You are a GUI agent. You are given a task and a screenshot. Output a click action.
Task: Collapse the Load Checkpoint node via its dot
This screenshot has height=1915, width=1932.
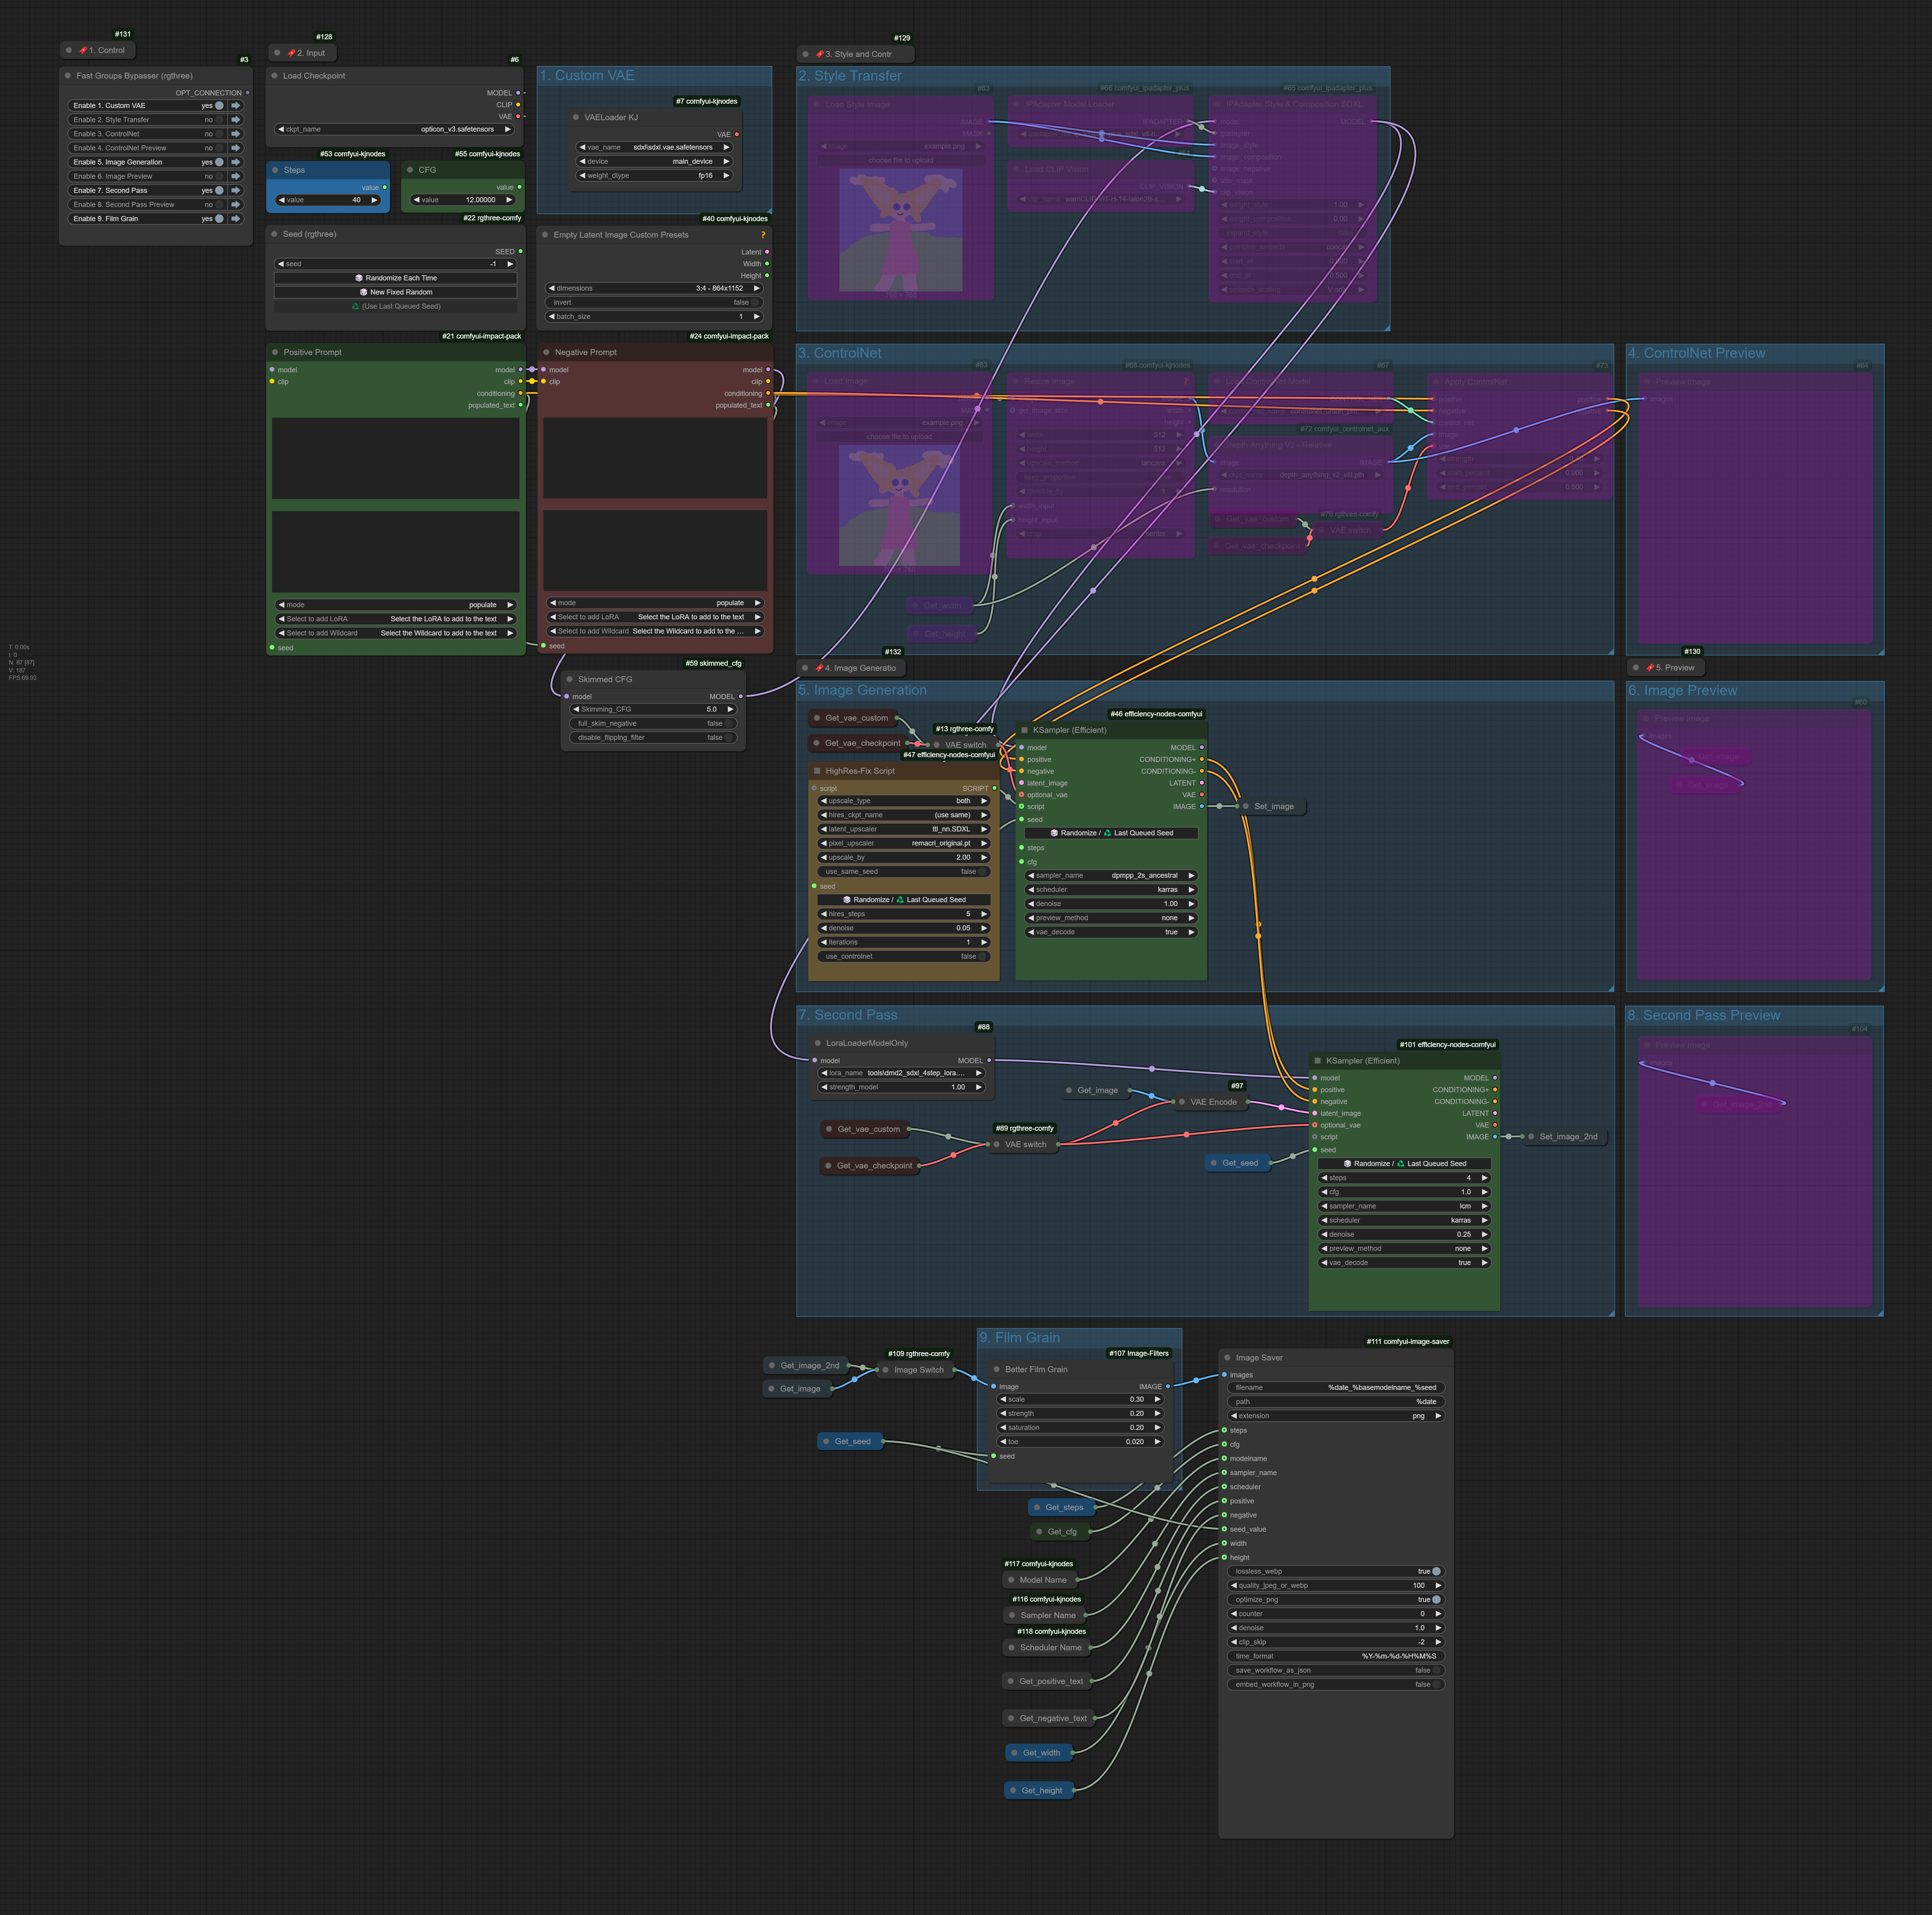275,76
